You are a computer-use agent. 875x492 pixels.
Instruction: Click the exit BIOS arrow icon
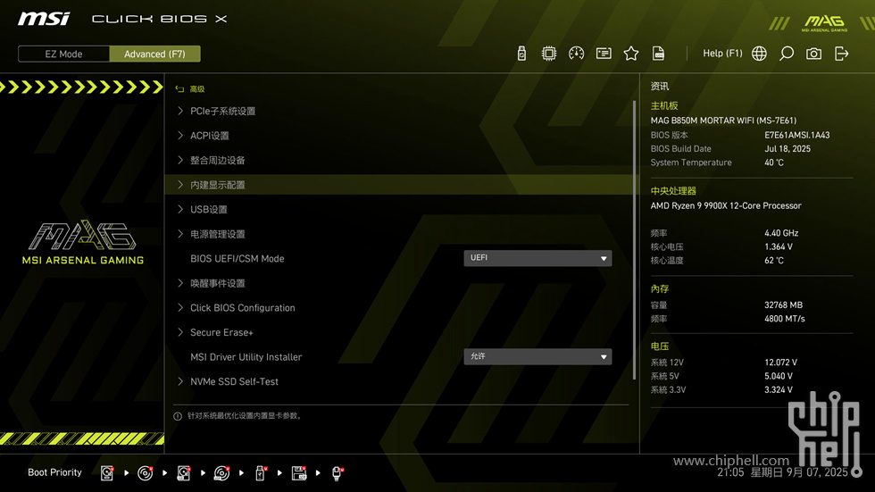point(841,54)
